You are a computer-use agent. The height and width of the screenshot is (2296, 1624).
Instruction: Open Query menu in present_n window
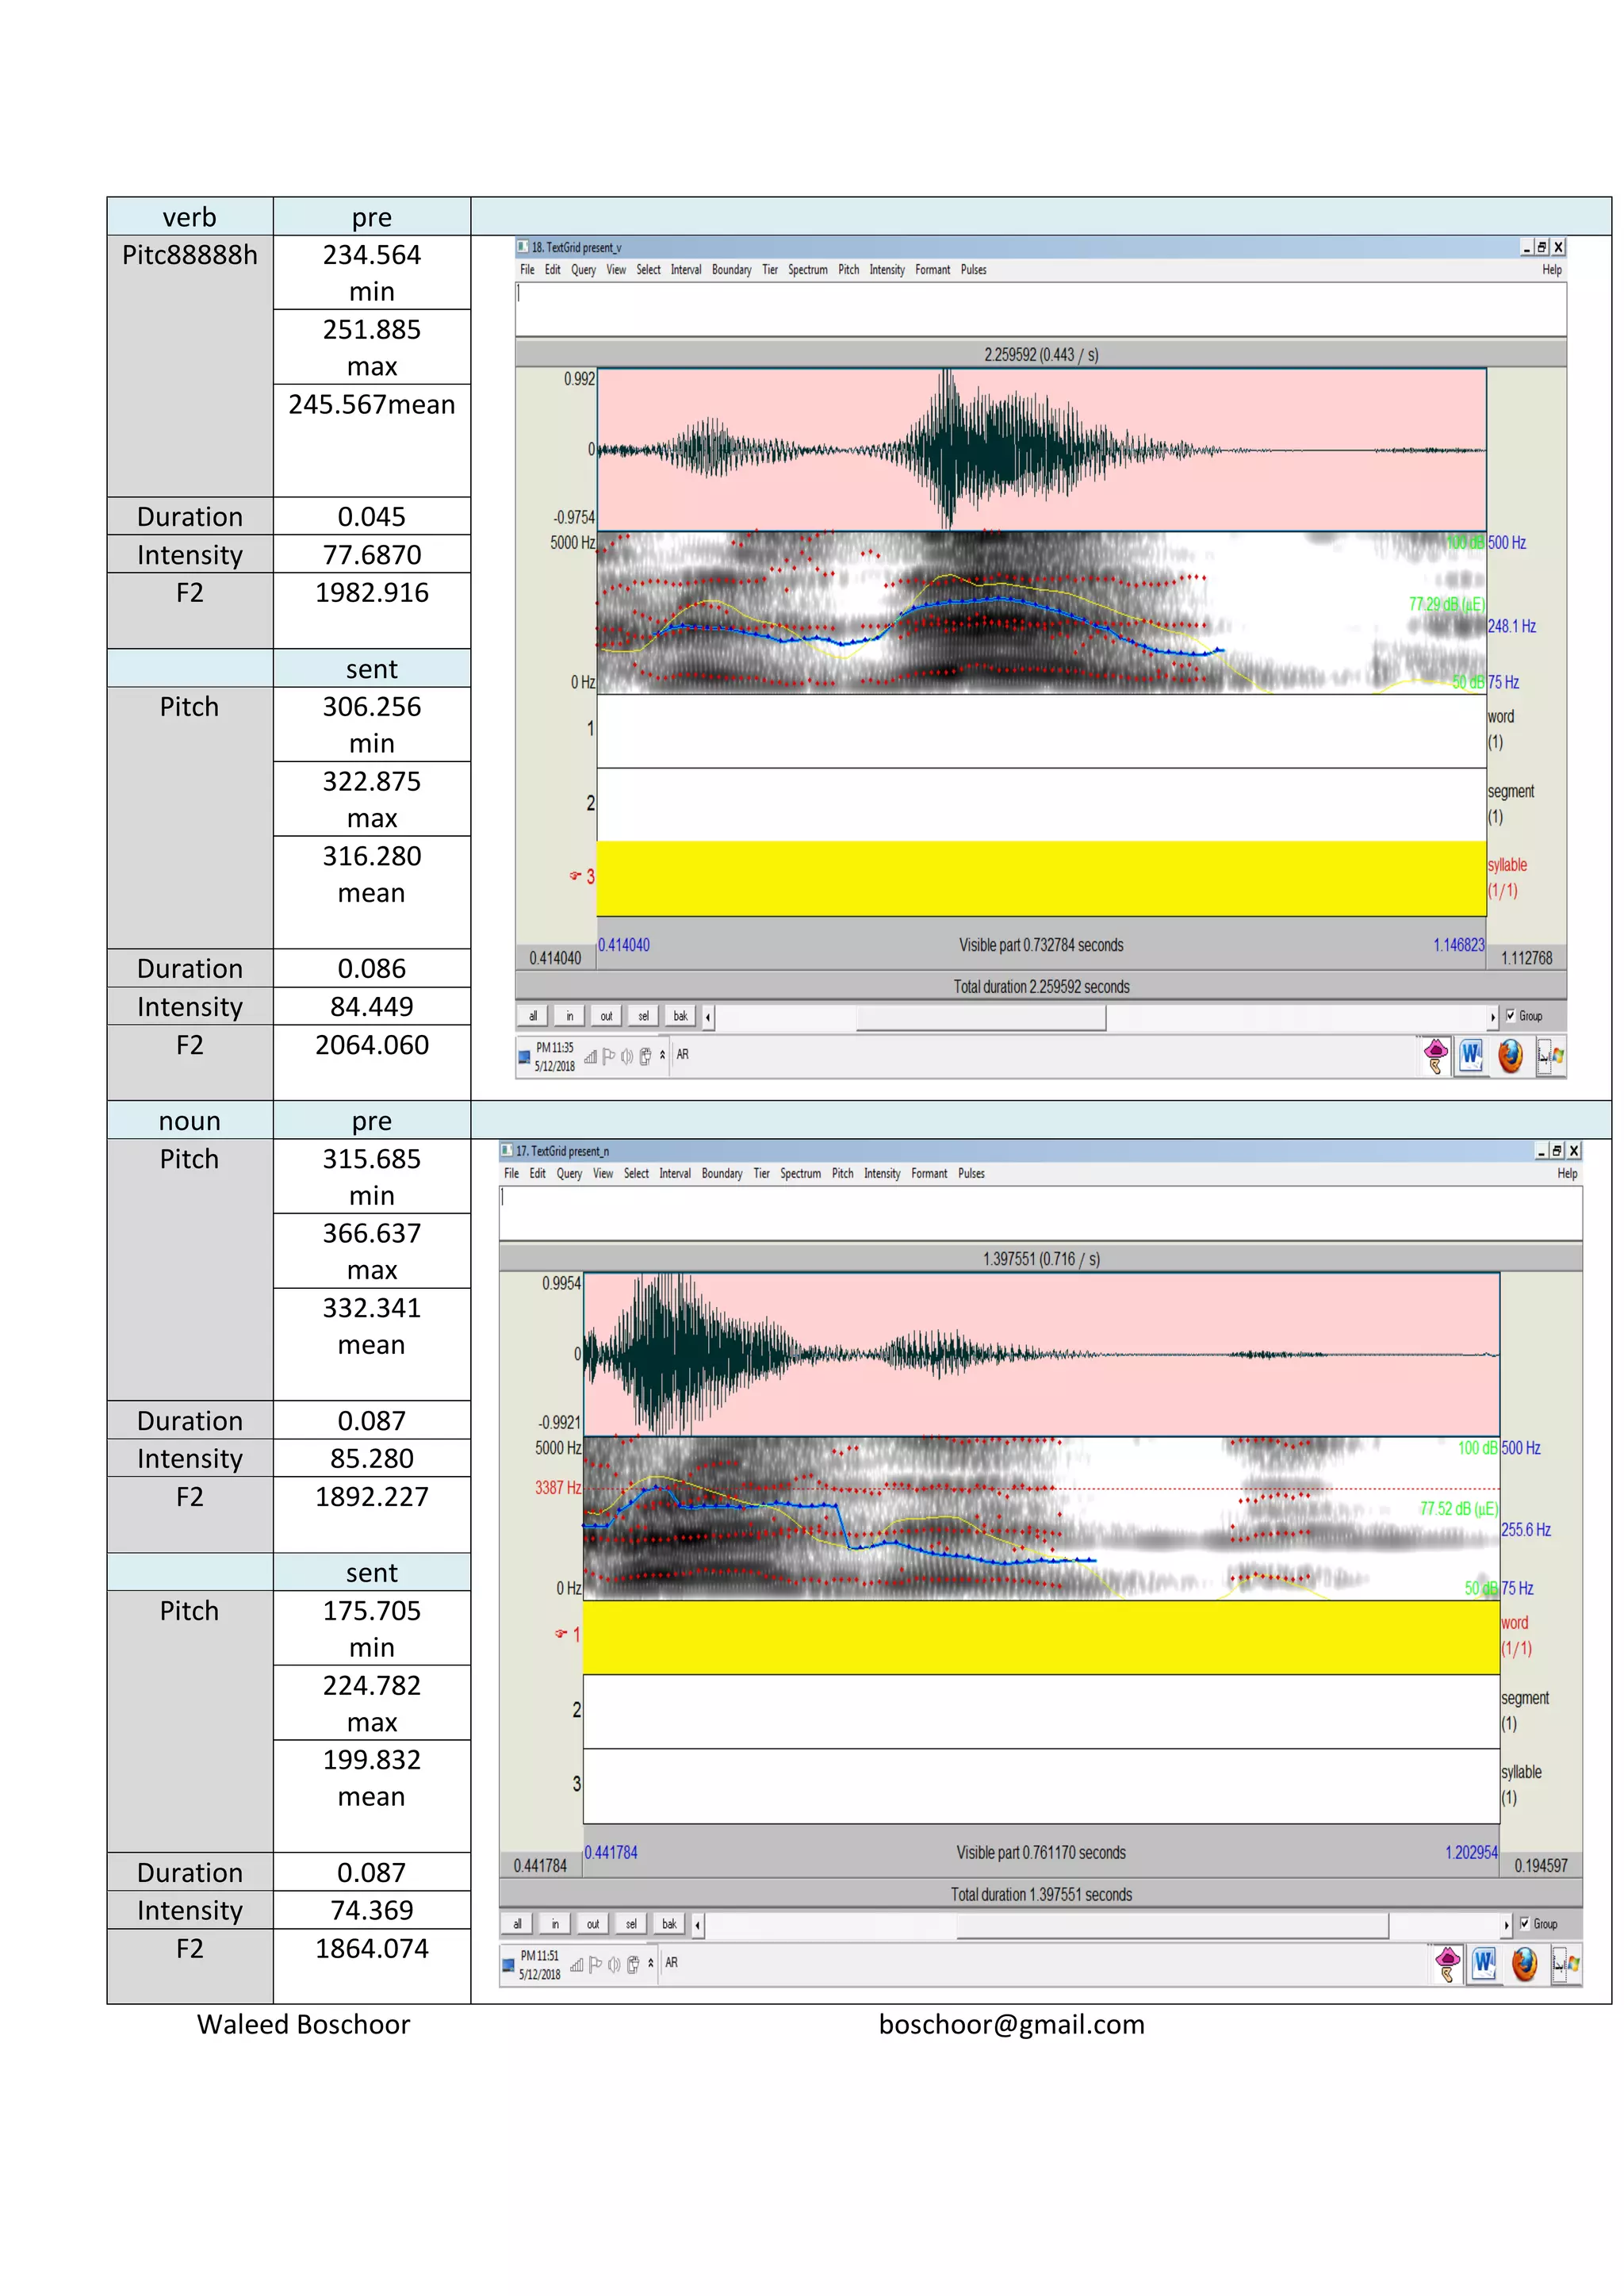(x=569, y=1174)
